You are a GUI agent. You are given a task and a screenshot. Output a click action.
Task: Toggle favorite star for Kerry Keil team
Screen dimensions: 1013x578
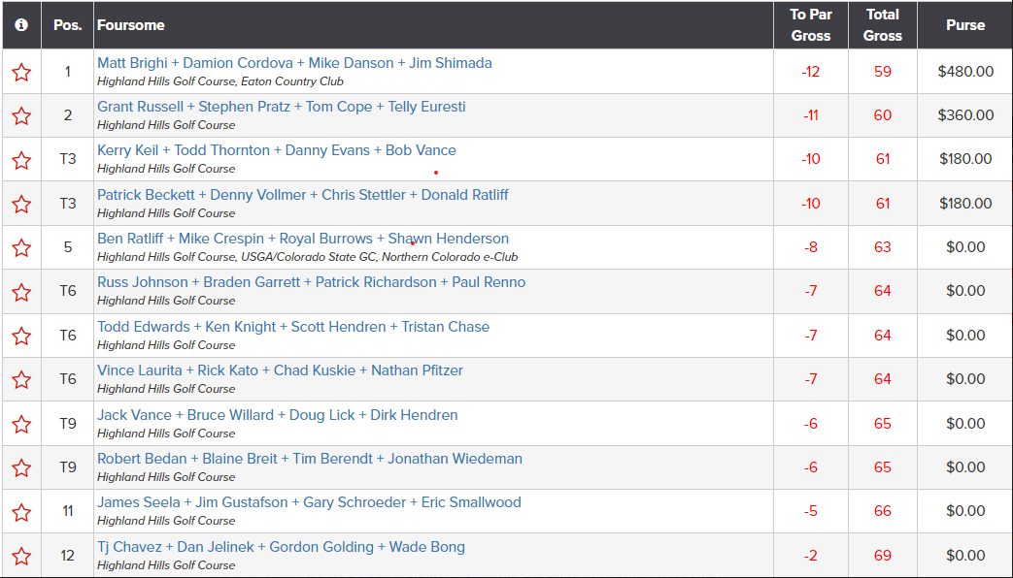click(21, 159)
